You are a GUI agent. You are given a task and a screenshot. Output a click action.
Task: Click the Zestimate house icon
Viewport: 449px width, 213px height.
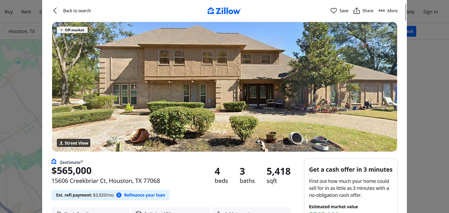(x=54, y=162)
